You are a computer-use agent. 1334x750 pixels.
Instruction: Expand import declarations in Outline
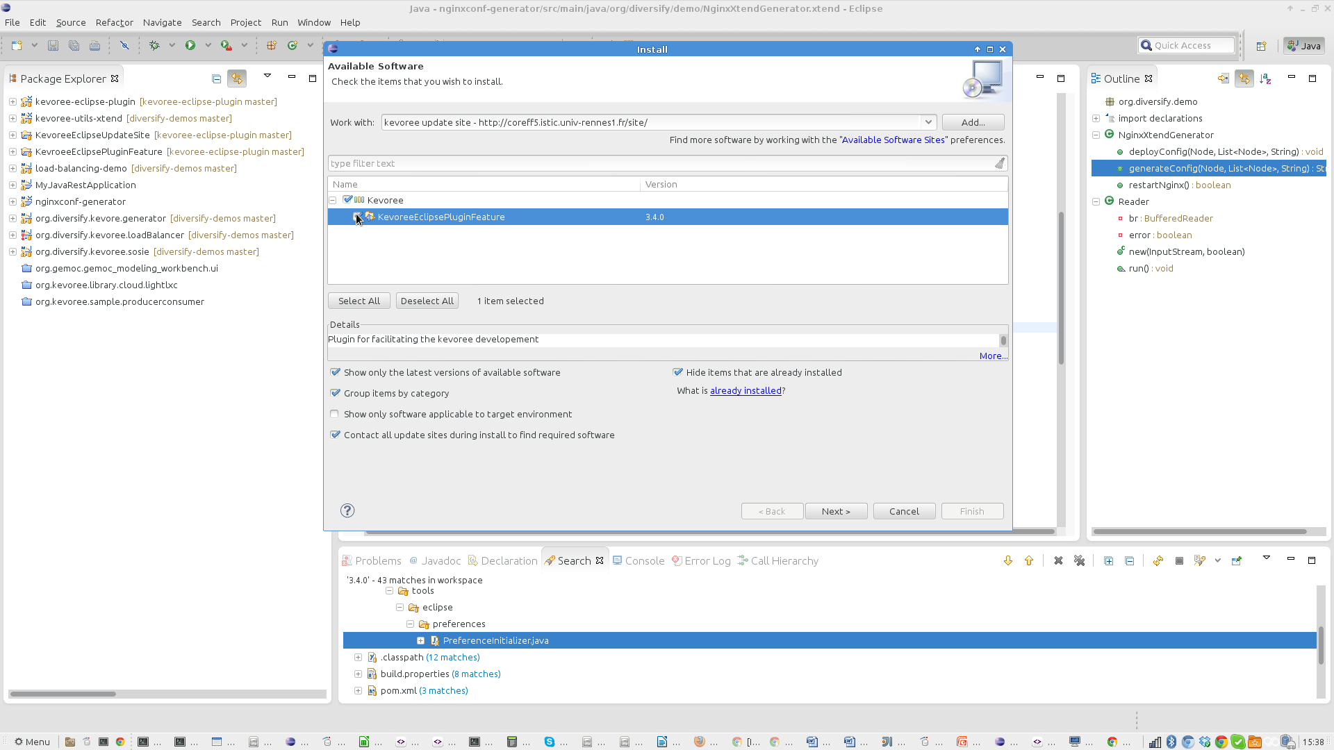(1096, 118)
